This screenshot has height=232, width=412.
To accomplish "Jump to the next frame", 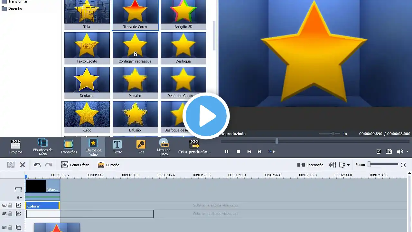I will [x=259, y=151].
